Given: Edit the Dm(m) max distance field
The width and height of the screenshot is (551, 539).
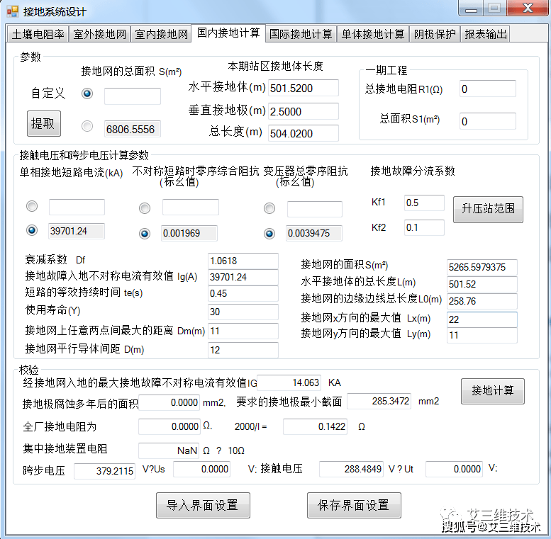Looking at the screenshot, I should tap(243, 331).
